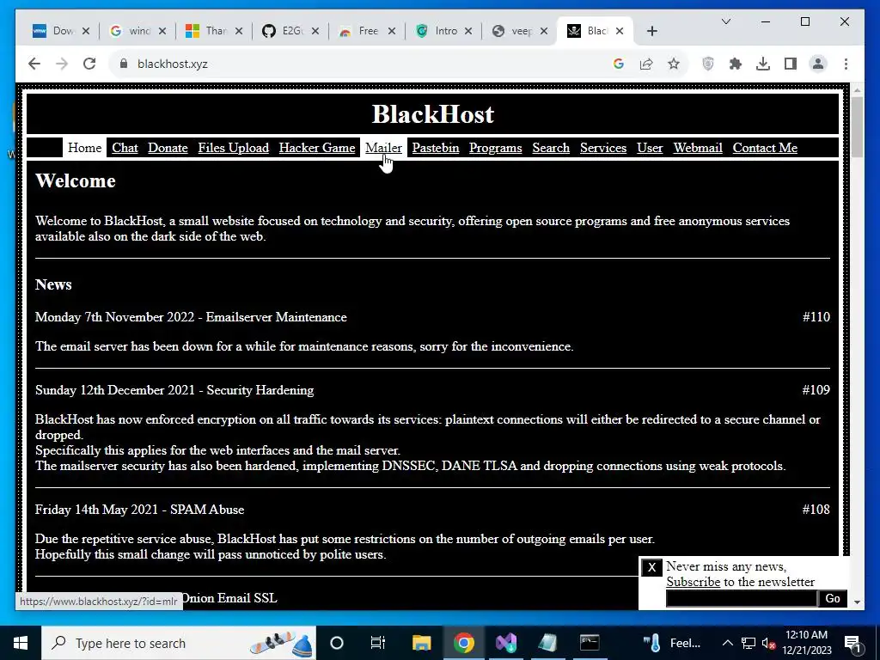The height and width of the screenshot is (660, 880).
Task: Click Chrome icon in taskbar
Action: pos(463,643)
